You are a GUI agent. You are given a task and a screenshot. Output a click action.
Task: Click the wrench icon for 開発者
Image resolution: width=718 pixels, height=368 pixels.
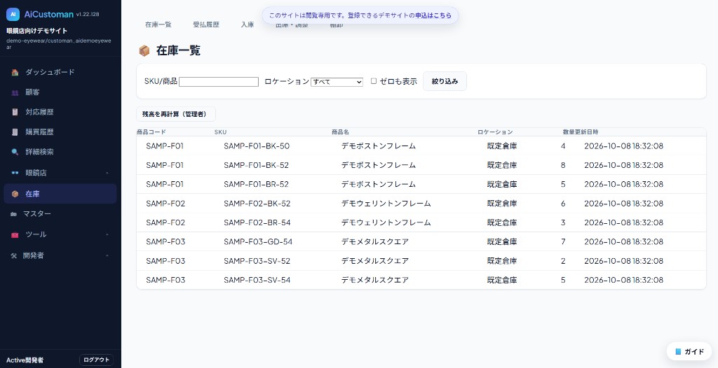point(14,255)
